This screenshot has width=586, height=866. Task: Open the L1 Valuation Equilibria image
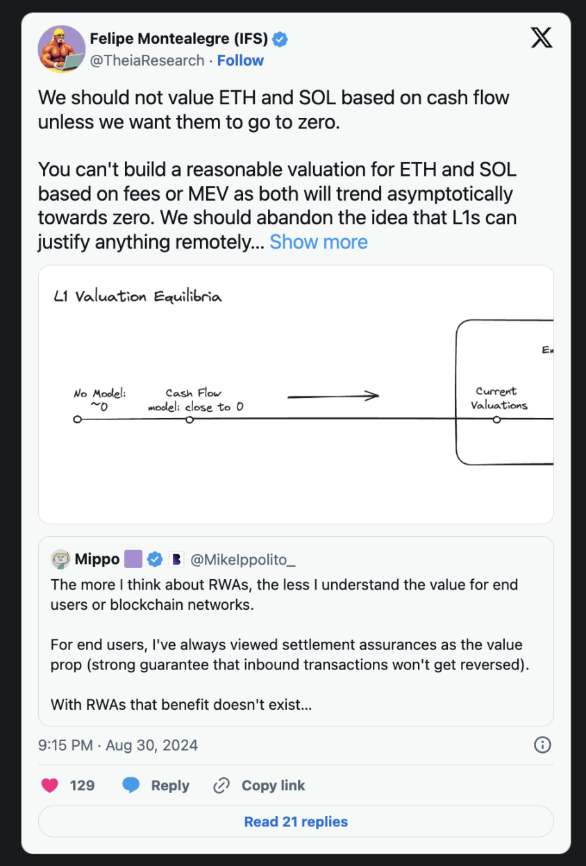(x=296, y=394)
